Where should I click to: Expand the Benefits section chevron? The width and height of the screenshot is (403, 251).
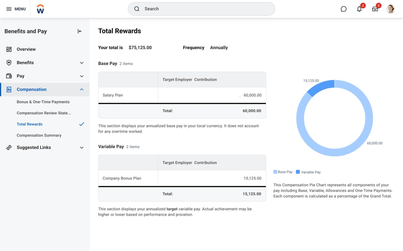pos(81,63)
